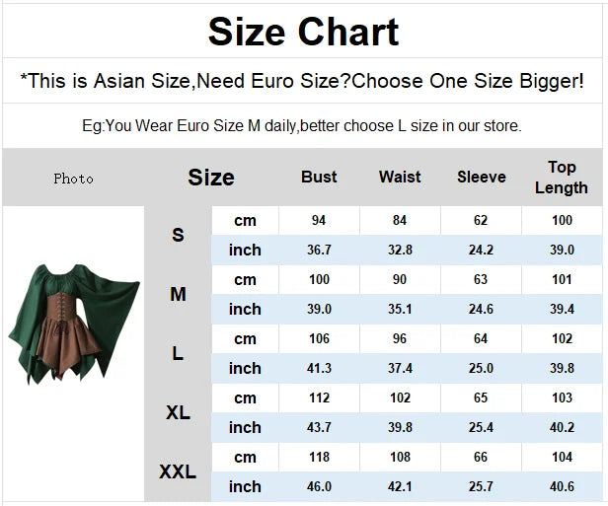This screenshot has height=506, width=608.
Task: Pick the "XL" size row label
Action: point(178,412)
